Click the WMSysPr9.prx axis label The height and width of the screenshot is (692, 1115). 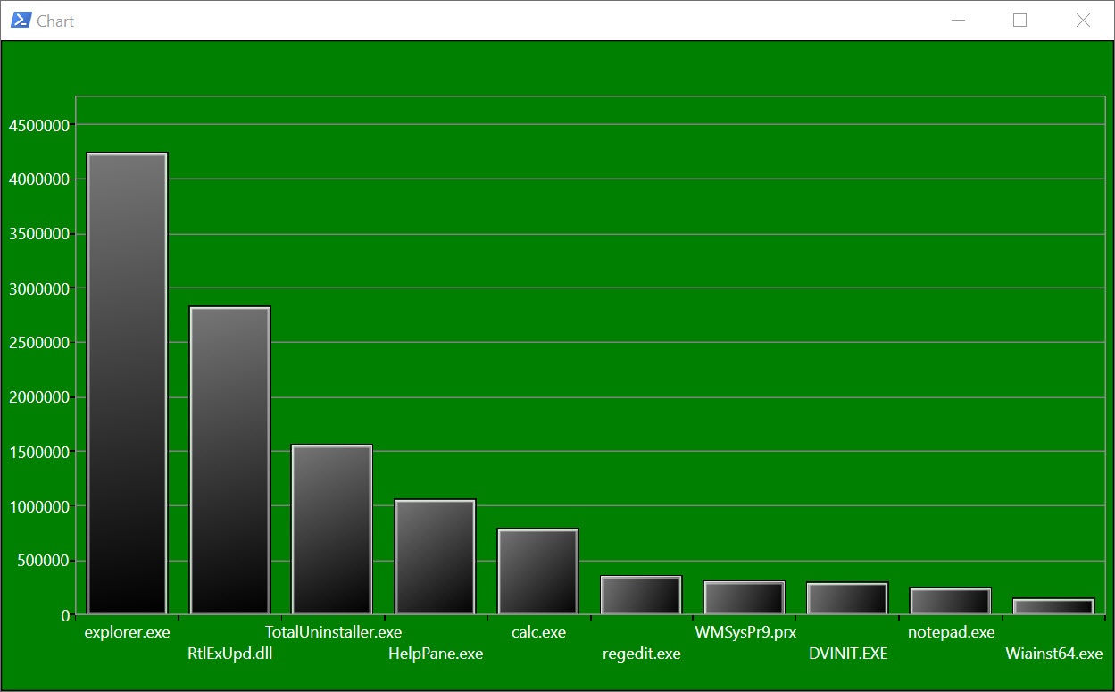tap(745, 632)
